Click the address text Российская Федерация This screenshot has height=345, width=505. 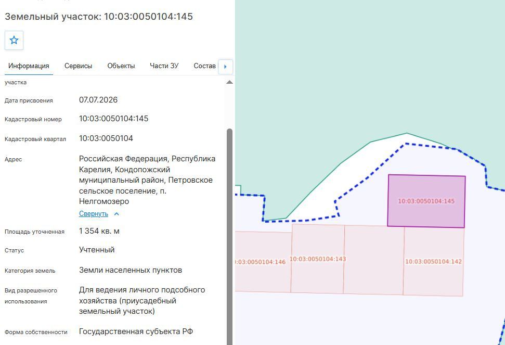click(x=123, y=159)
